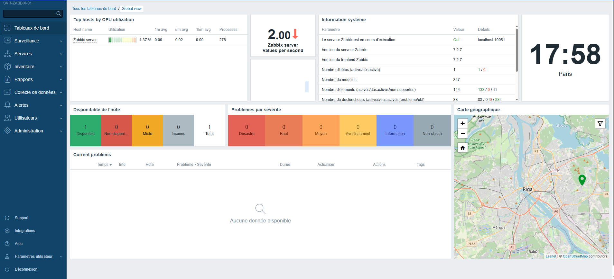Click the green Disponible availability tile
Image resolution: width=614 pixels, height=279 pixels.
[86, 130]
